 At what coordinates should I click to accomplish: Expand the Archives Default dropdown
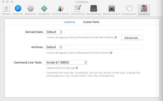pos(53,47)
